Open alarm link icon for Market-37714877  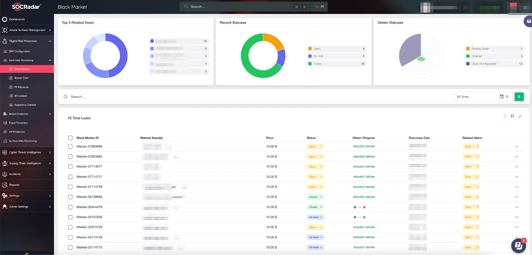[477, 167]
